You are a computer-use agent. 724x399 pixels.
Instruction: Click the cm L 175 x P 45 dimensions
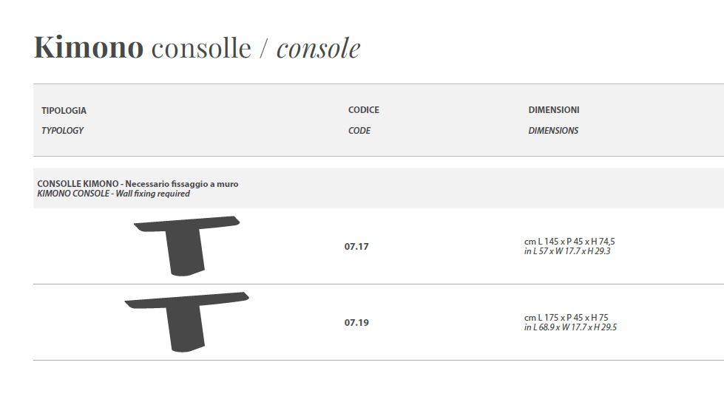(x=566, y=318)
